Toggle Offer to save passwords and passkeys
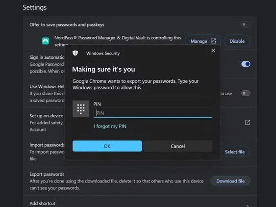 tap(246, 25)
